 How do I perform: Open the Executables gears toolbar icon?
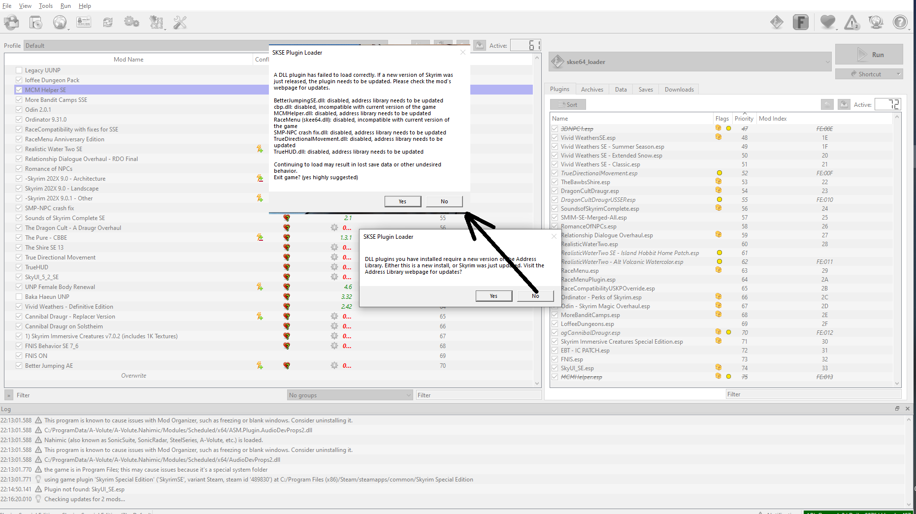point(131,22)
